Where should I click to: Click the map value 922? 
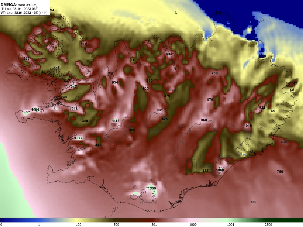(262, 107)
